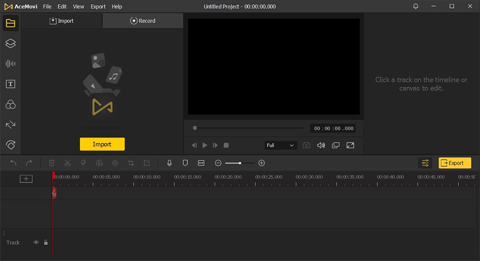Step back one frame
The width and height of the screenshot is (480, 261).
tap(194, 145)
